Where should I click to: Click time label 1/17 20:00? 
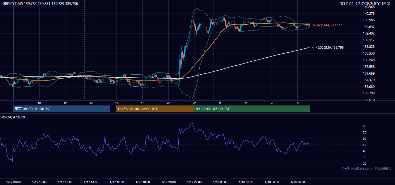coord(168,182)
